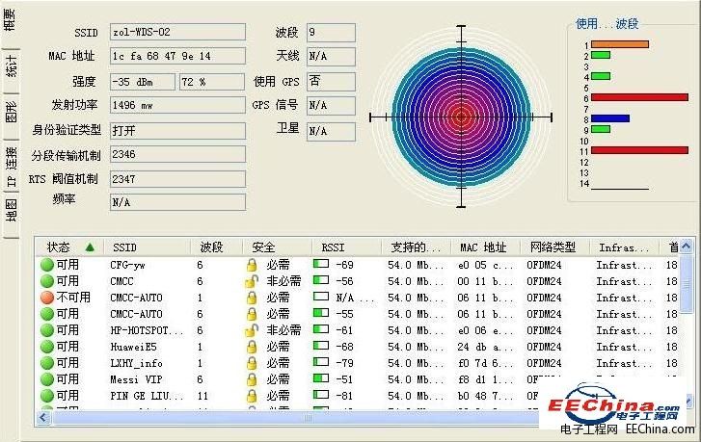
Task: Click the signal strength radar circle
Action: [461, 117]
